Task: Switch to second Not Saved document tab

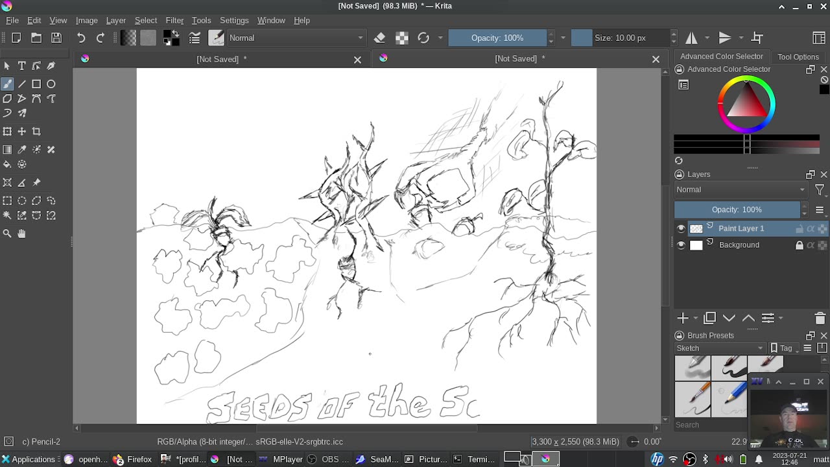Action: click(x=520, y=59)
